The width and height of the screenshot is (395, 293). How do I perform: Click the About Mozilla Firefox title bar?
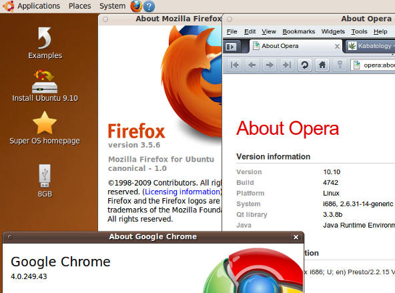coord(160,19)
